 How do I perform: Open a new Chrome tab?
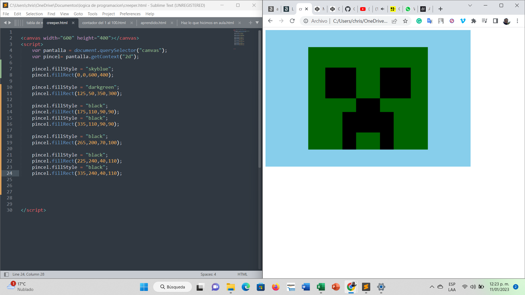pos(440,9)
